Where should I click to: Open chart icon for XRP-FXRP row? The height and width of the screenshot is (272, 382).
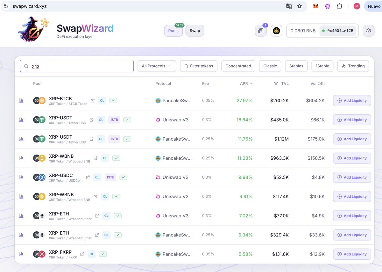[21, 254]
